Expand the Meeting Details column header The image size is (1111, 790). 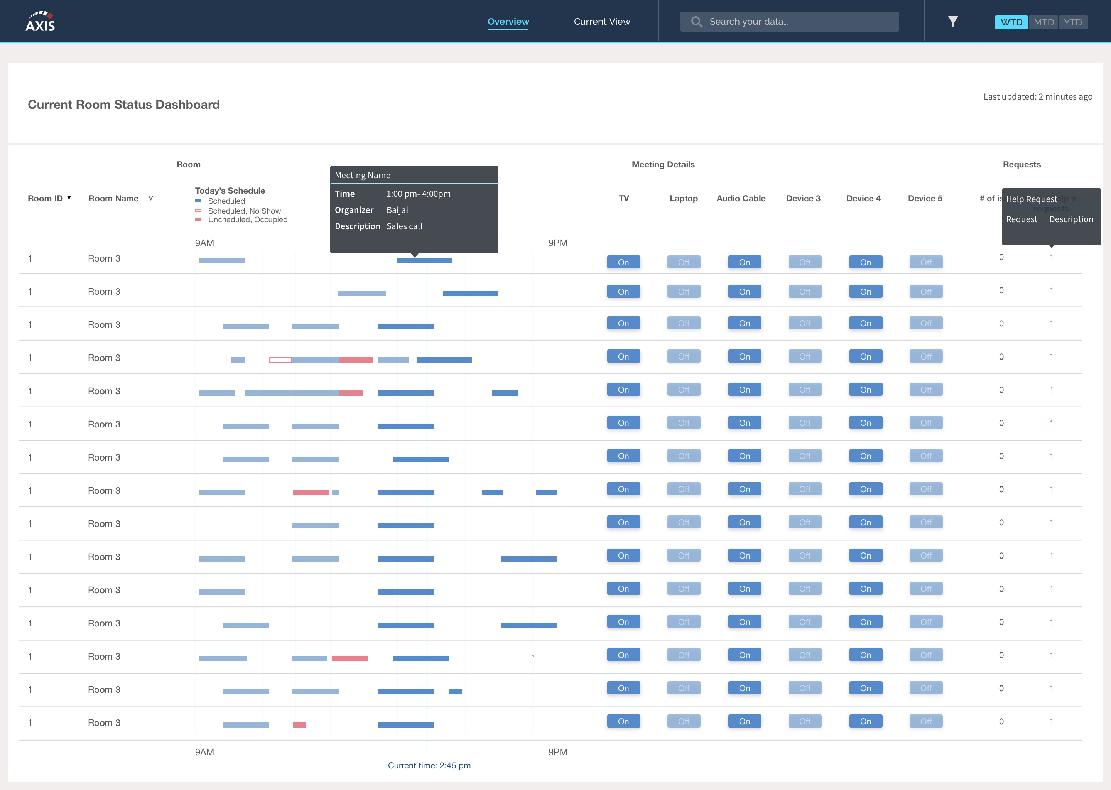pyautogui.click(x=662, y=164)
